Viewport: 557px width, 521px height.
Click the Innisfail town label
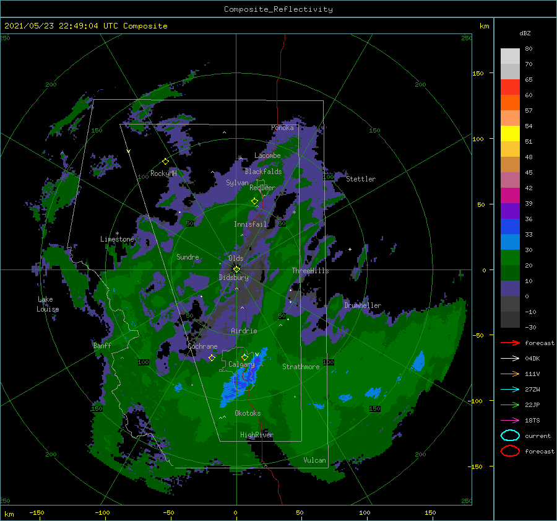point(250,224)
